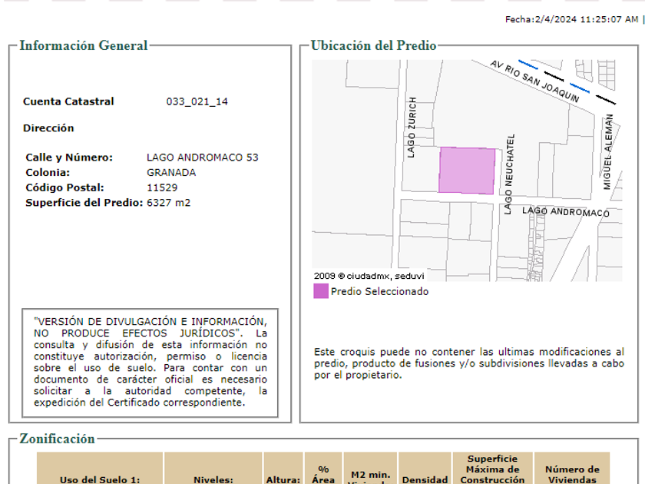
Task: Click the Predio Seleccionado legend color swatch
Action: pyautogui.click(x=320, y=291)
